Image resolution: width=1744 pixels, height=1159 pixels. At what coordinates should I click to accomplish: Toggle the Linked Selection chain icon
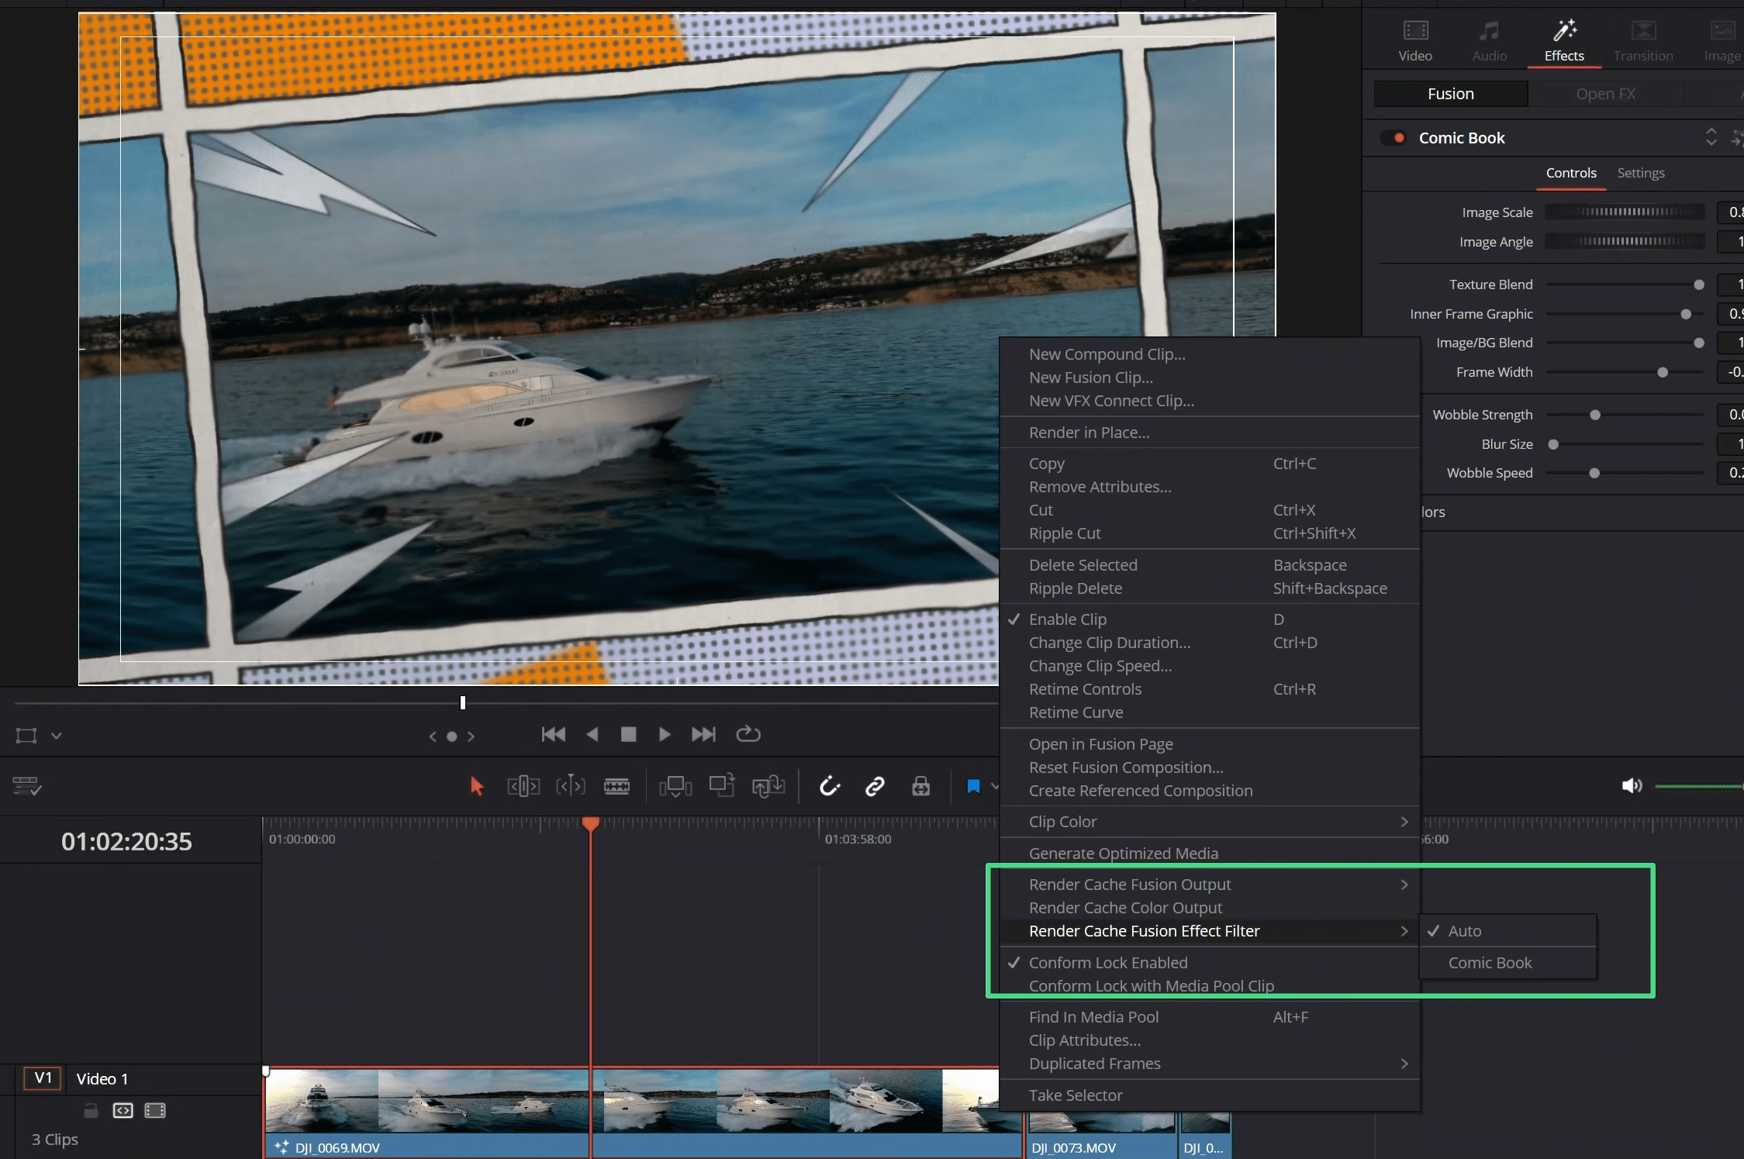point(875,786)
